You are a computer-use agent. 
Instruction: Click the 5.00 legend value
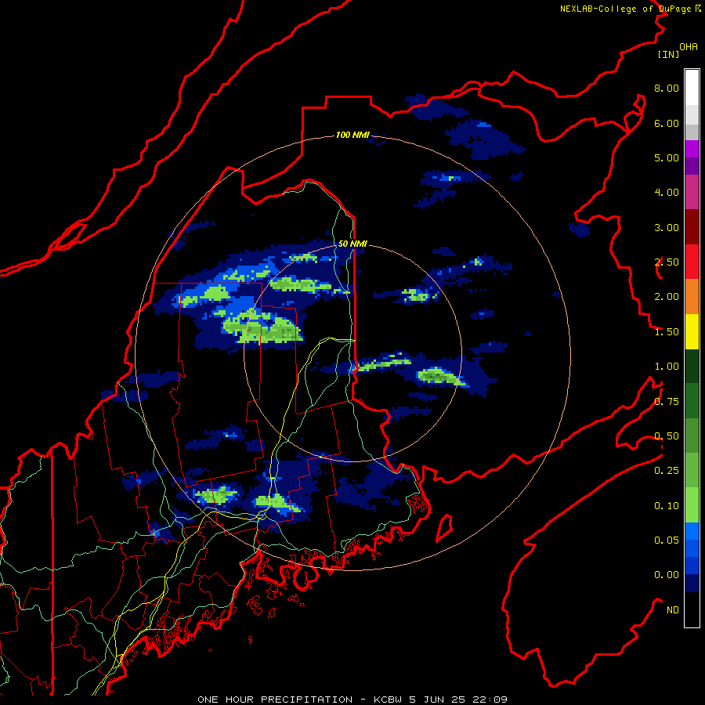667,157
